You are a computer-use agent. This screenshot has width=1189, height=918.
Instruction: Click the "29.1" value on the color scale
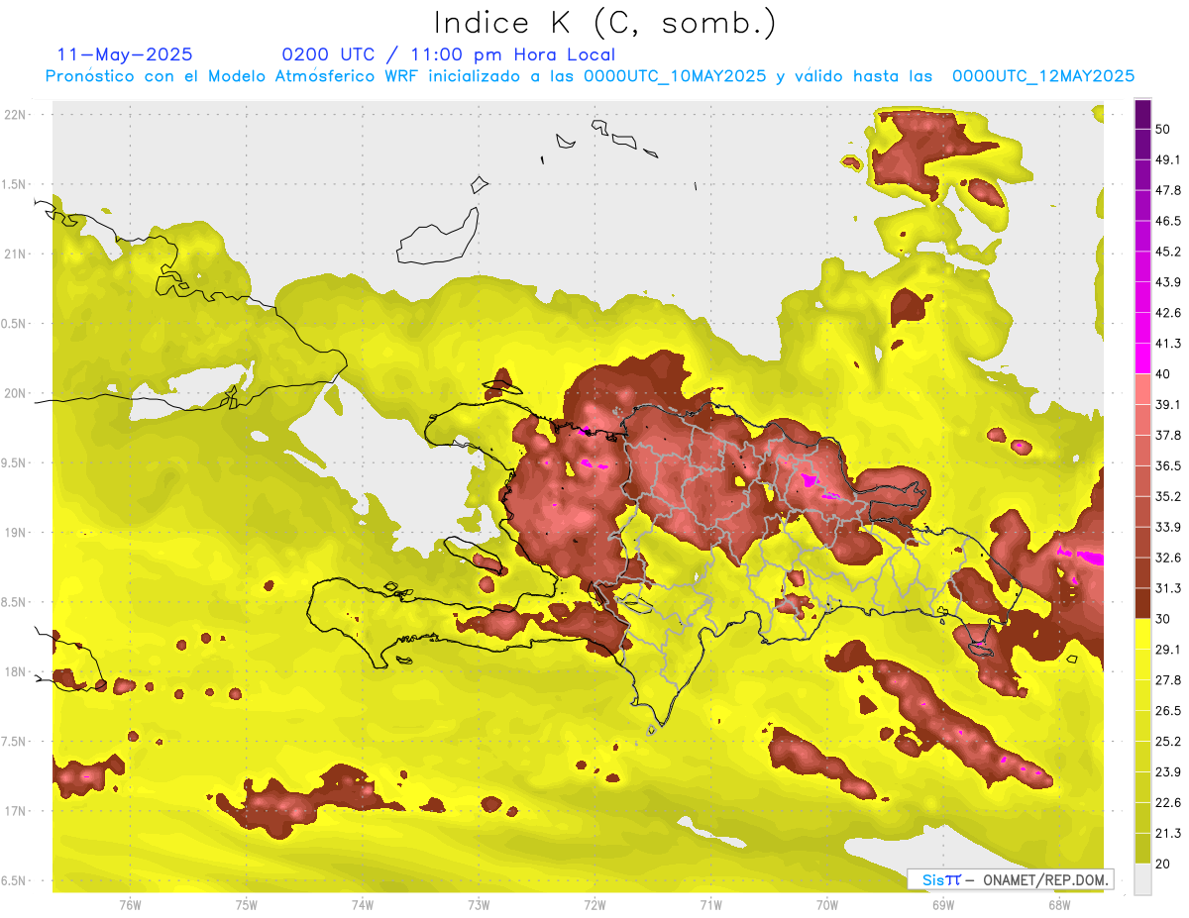pyautogui.click(x=1168, y=650)
